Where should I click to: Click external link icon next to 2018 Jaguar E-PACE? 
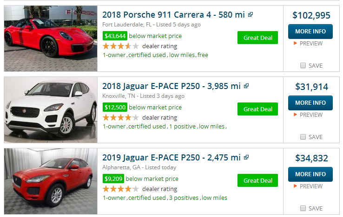246,86
